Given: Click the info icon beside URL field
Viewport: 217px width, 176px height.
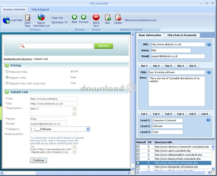Looking at the screenshot, I should coord(209,45).
